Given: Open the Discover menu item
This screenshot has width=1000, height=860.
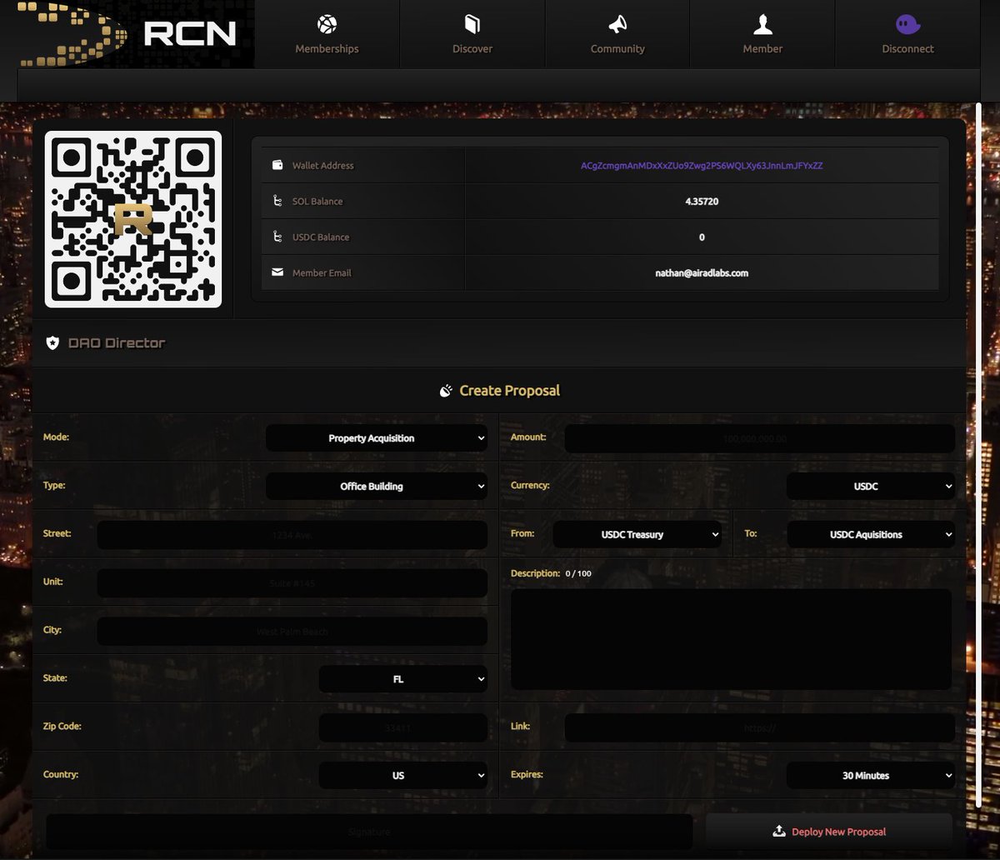Looking at the screenshot, I should (472, 34).
